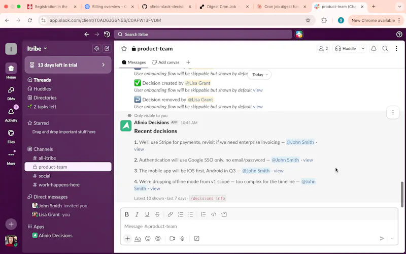Viewport: 406px width, 254px height.
Task: Select the Add canvas tab
Action: 166,62
